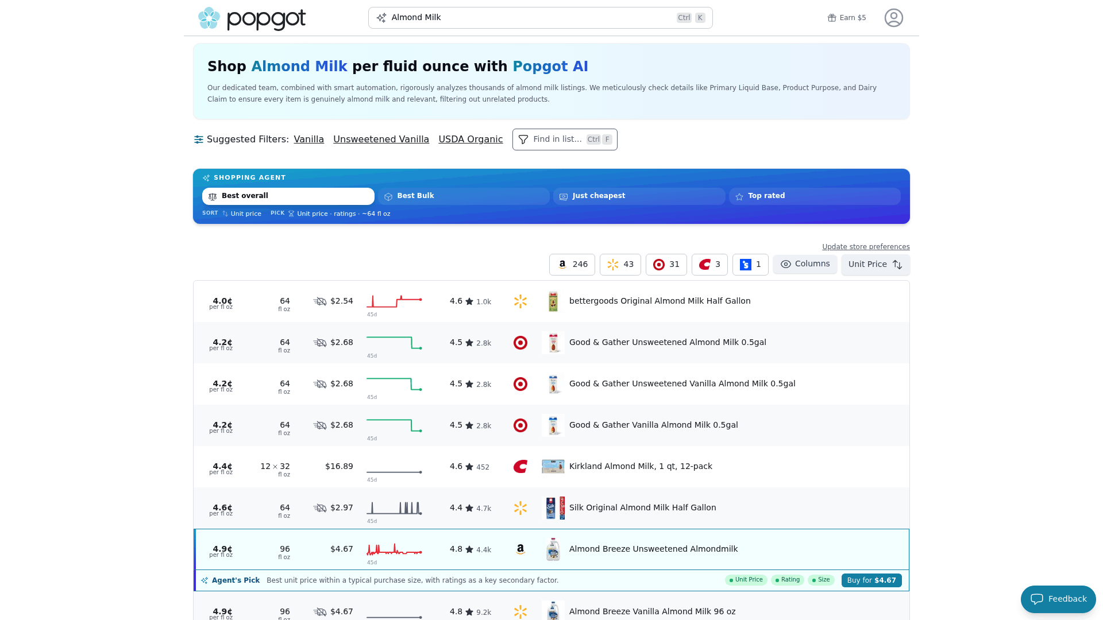1103x620 pixels.
Task: Click the Popgot flower logo
Action: click(x=209, y=18)
